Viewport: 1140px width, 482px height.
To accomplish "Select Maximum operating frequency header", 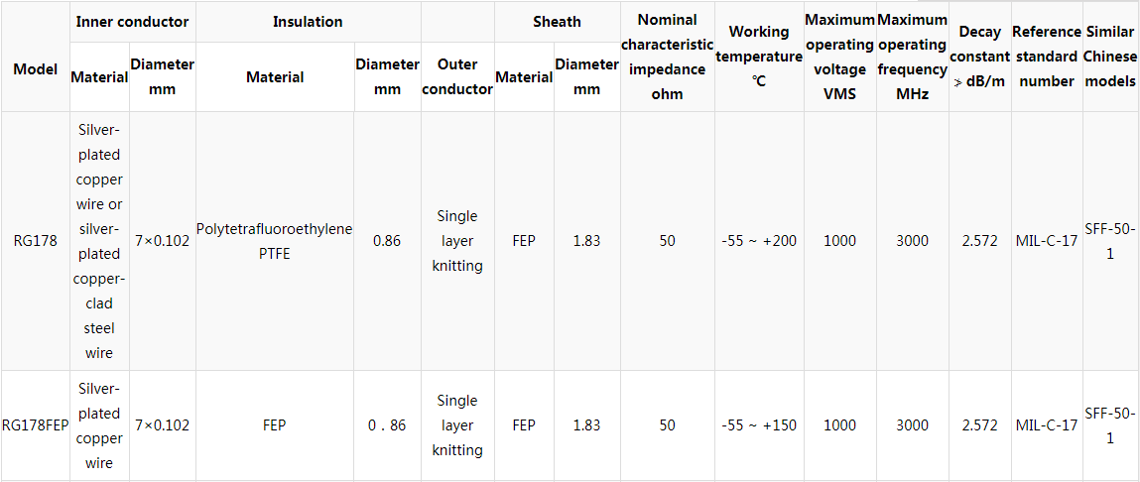I will point(913,56).
